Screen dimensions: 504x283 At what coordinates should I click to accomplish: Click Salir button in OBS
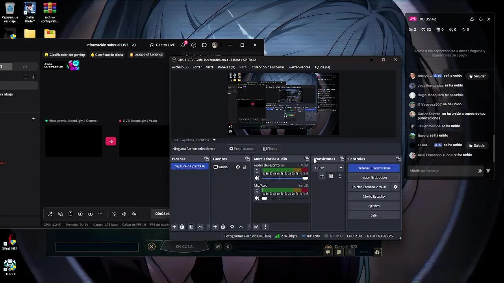(374, 215)
